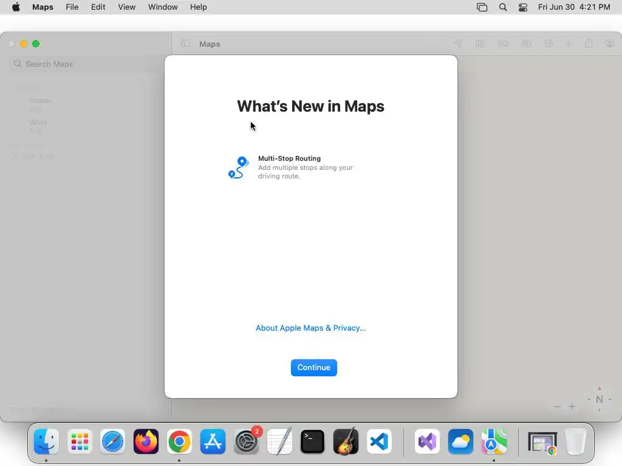Launch Safari from the Dock
Image resolution: width=622 pixels, height=466 pixels.
click(x=112, y=442)
